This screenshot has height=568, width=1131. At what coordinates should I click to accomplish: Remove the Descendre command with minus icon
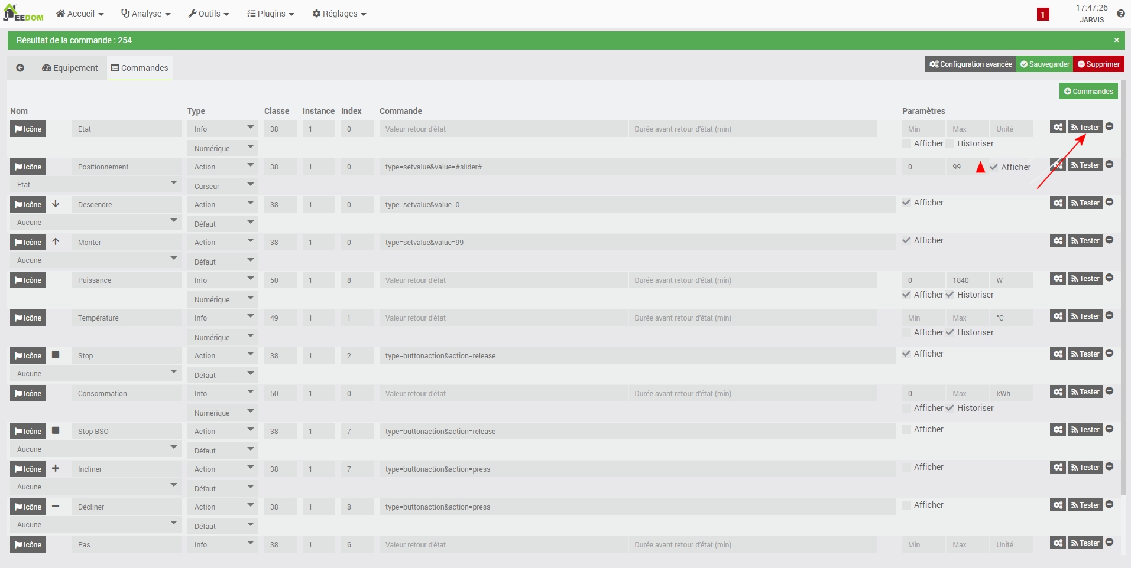pos(1109,202)
